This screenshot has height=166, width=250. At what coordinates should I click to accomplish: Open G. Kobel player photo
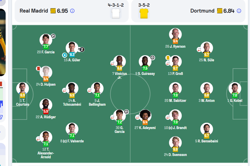pyautogui.click(x=235, y=89)
